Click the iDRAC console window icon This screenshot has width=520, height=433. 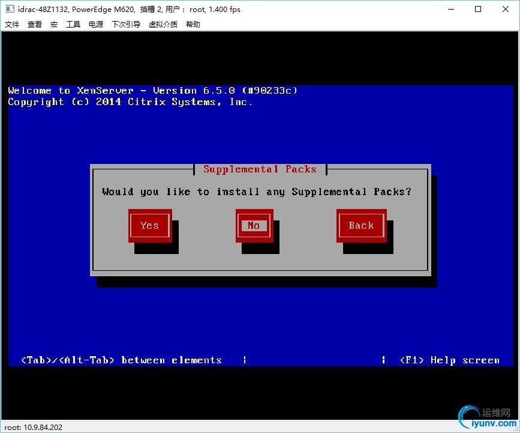[10, 9]
